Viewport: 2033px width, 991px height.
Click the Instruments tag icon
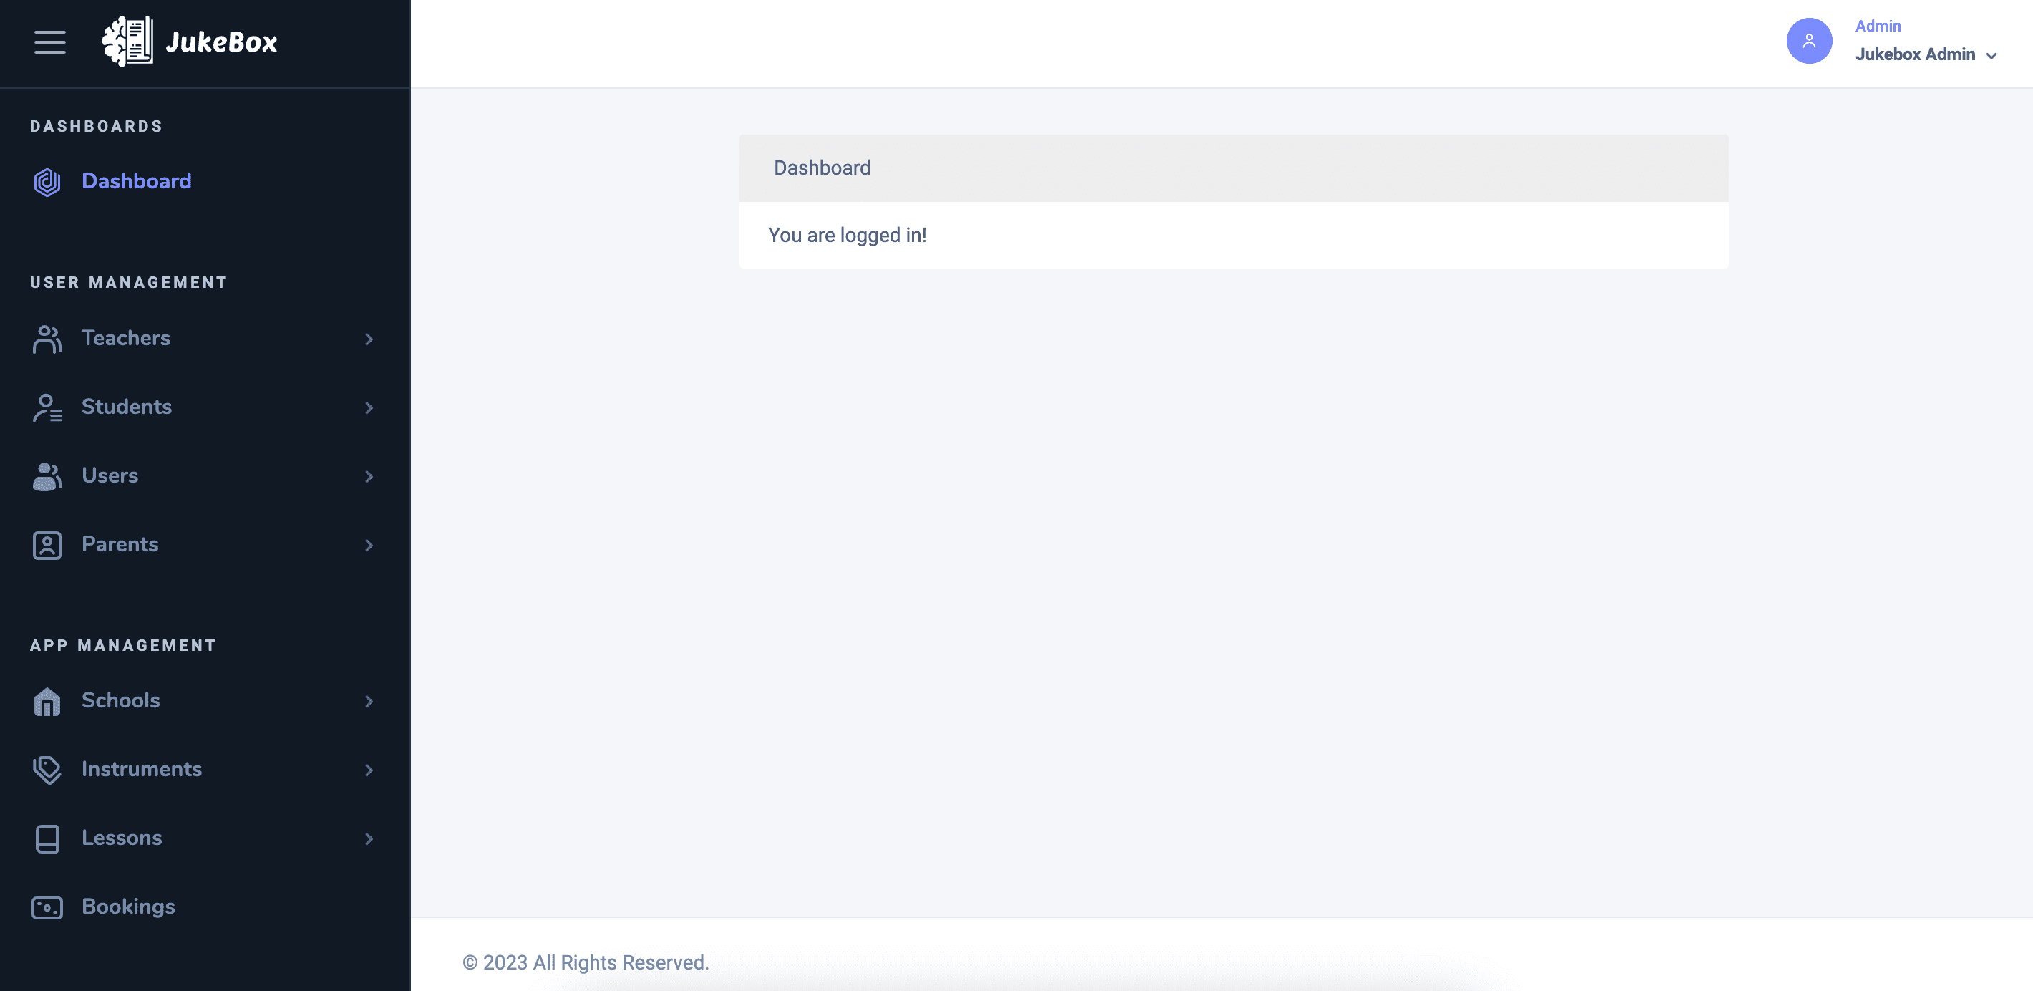(x=47, y=770)
